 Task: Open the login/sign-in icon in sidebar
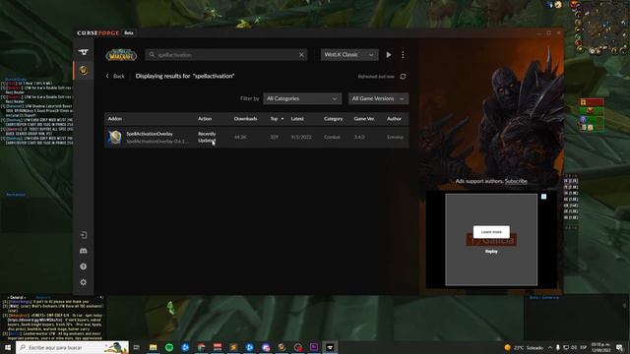[83, 235]
